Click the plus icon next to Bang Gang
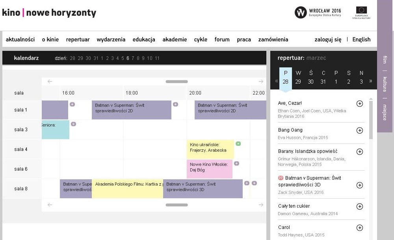 [x=359, y=130]
